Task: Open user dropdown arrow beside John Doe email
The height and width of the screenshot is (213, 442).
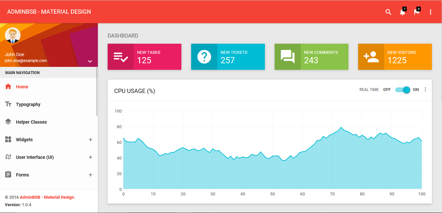Action: (x=90, y=61)
